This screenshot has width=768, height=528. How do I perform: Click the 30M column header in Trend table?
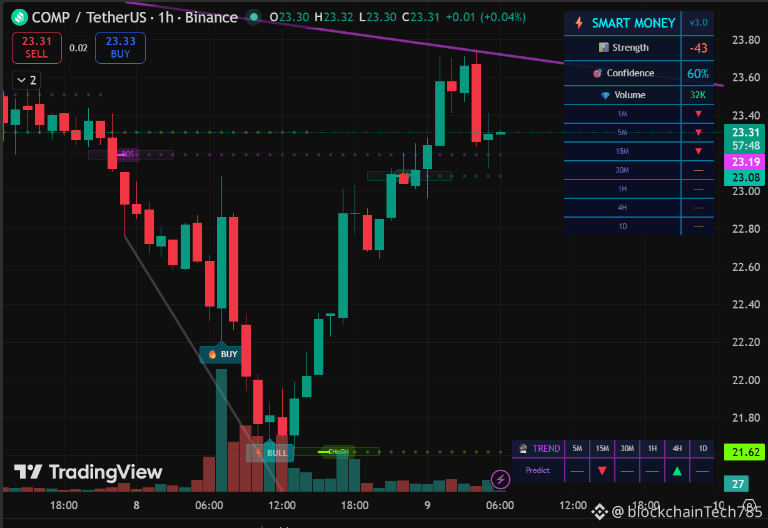coord(627,449)
